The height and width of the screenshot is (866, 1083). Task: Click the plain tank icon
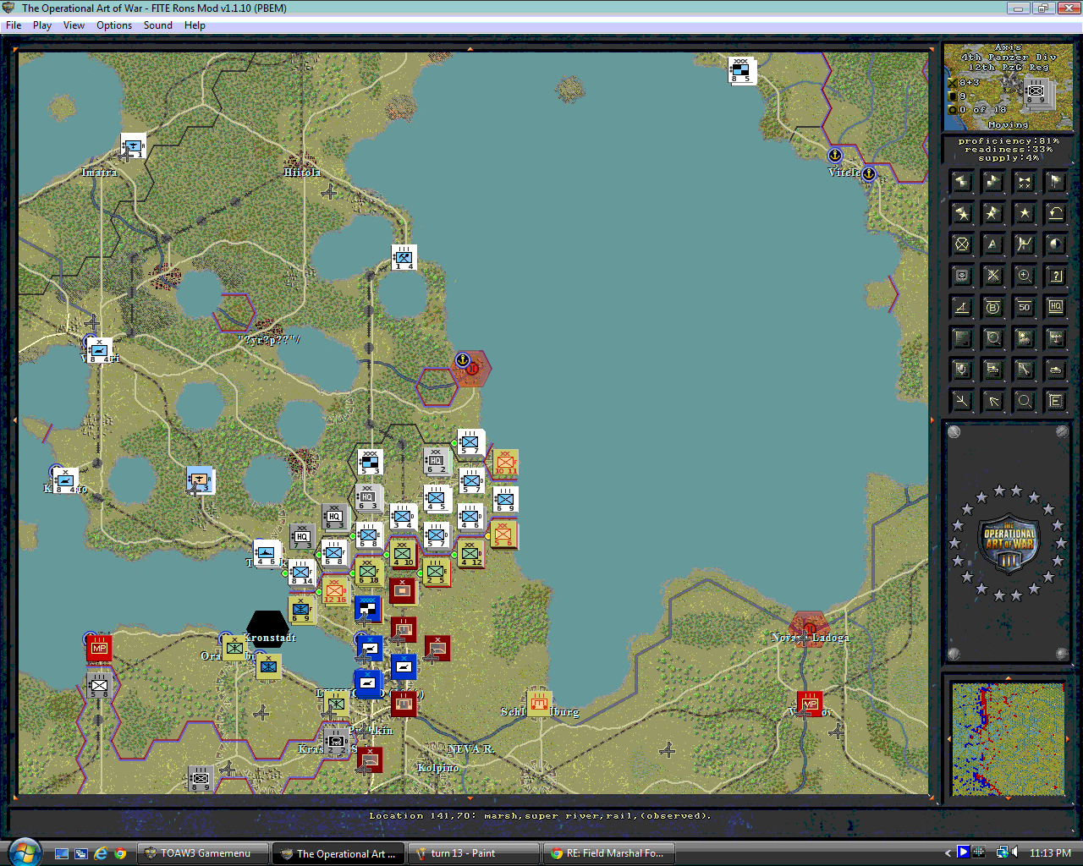(x=1056, y=370)
